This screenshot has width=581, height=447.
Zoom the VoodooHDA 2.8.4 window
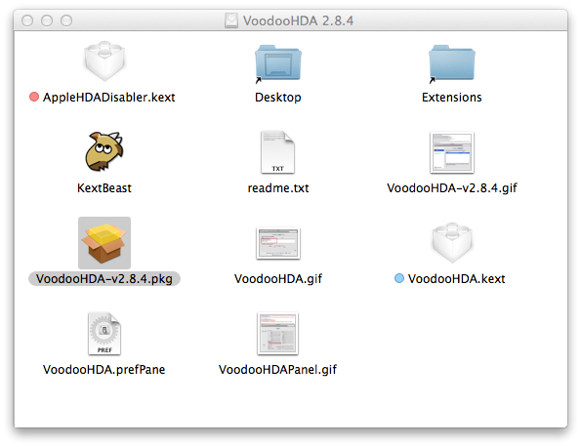coord(66,20)
